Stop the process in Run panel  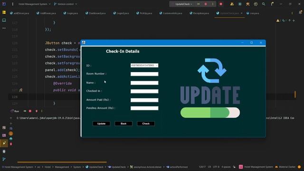point(30,111)
